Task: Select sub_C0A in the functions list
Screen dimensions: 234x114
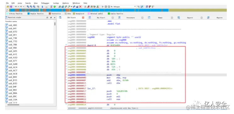Action: pos(13,100)
